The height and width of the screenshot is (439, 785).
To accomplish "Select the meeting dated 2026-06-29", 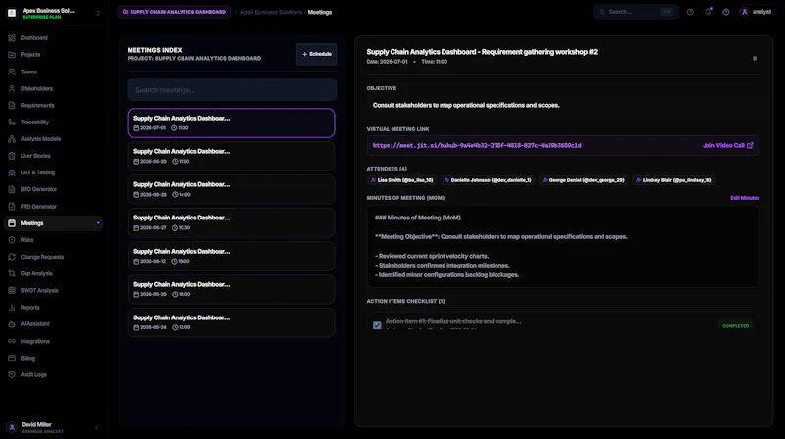I will click(231, 156).
